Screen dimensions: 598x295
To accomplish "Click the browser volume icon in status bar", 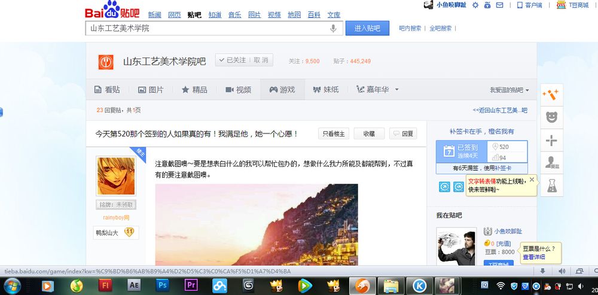I will (x=562, y=271).
